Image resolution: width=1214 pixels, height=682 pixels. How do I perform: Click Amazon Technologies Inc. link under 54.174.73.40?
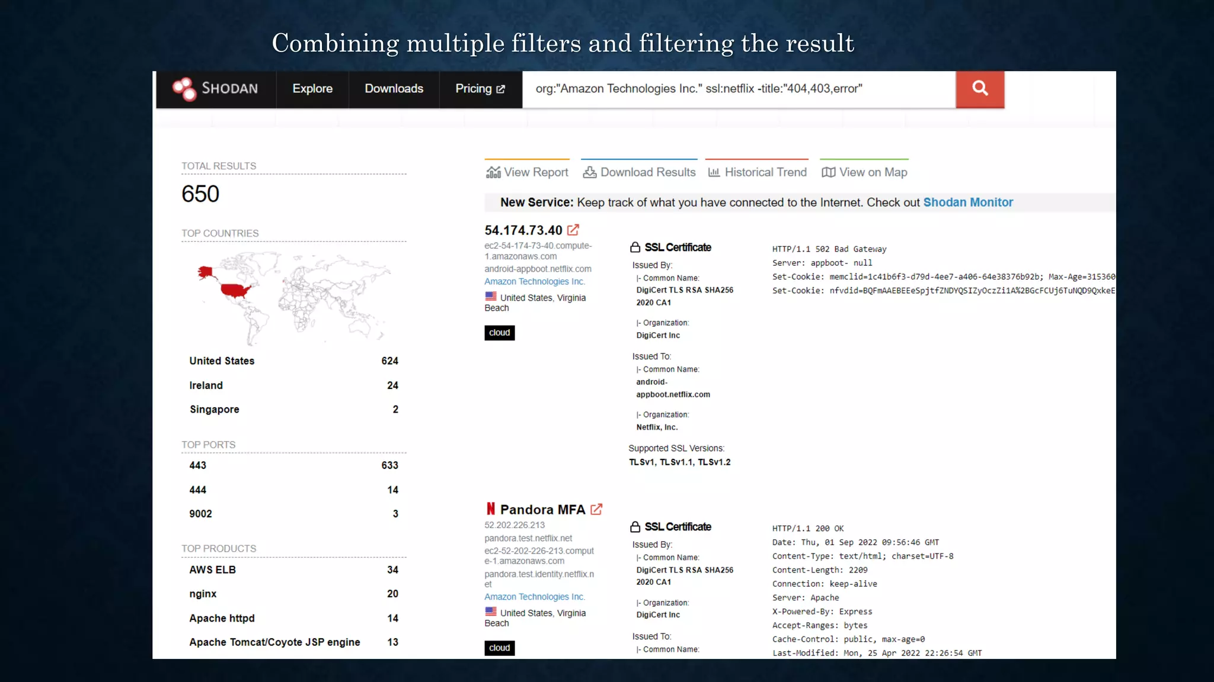click(535, 282)
